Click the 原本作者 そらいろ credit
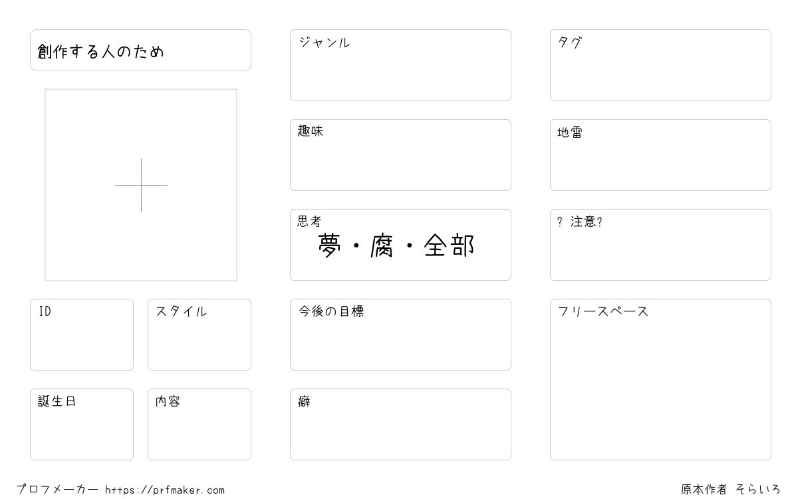Image resolution: width=798 pixels, height=499 pixels. (x=731, y=490)
